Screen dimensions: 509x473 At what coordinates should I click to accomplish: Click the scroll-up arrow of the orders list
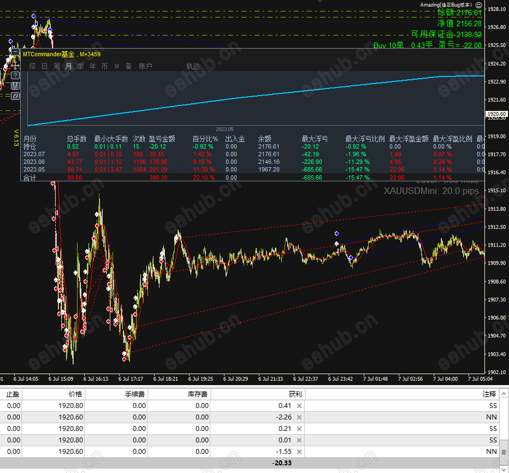pyautogui.click(x=504, y=394)
